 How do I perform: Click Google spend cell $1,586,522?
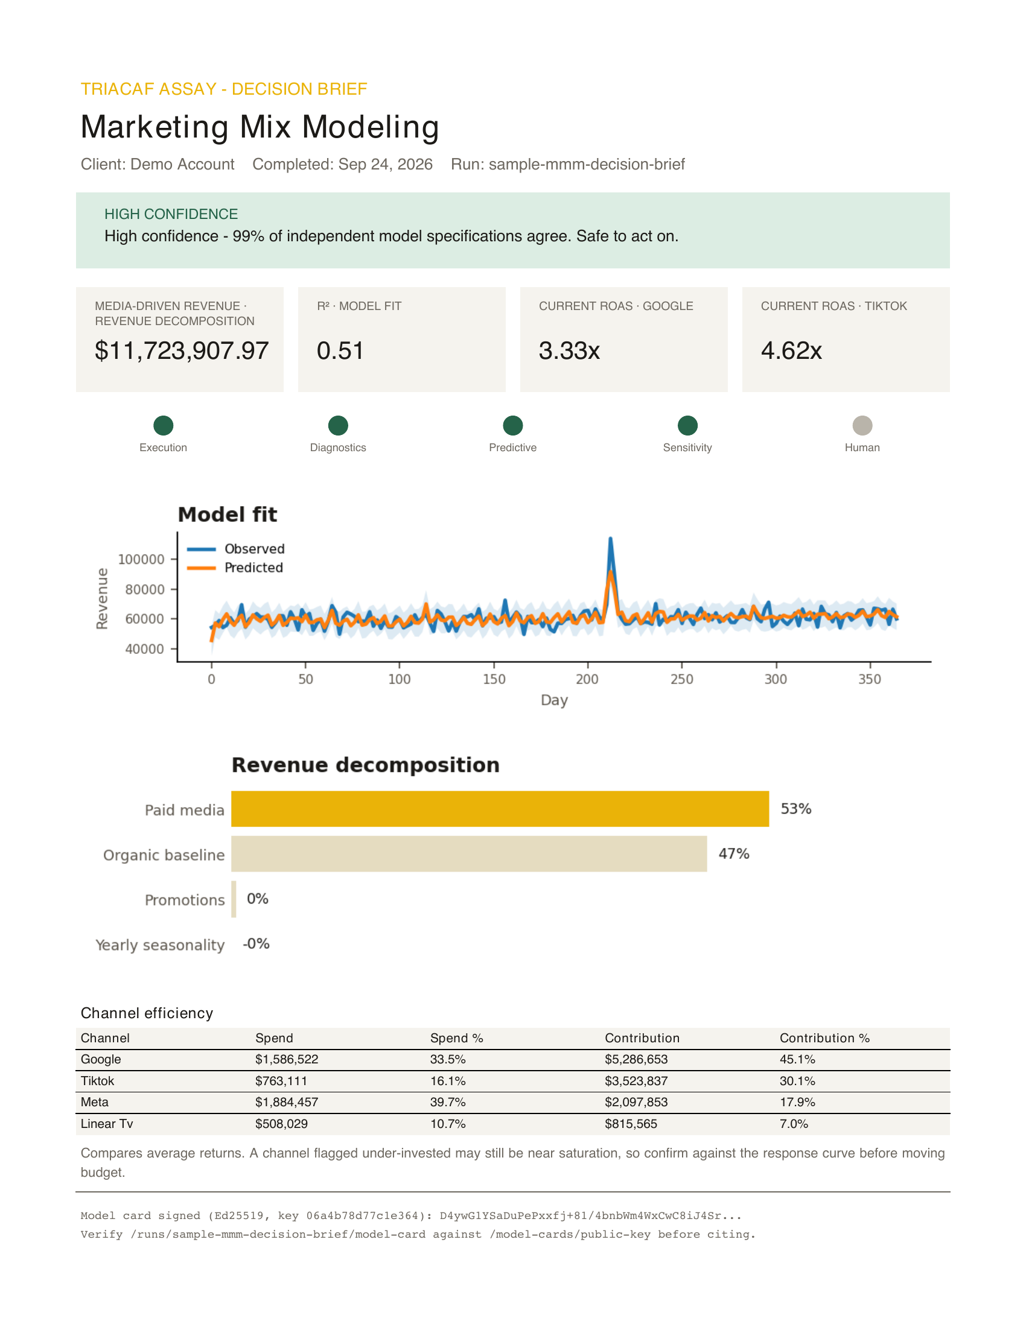[x=287, y=1060]
